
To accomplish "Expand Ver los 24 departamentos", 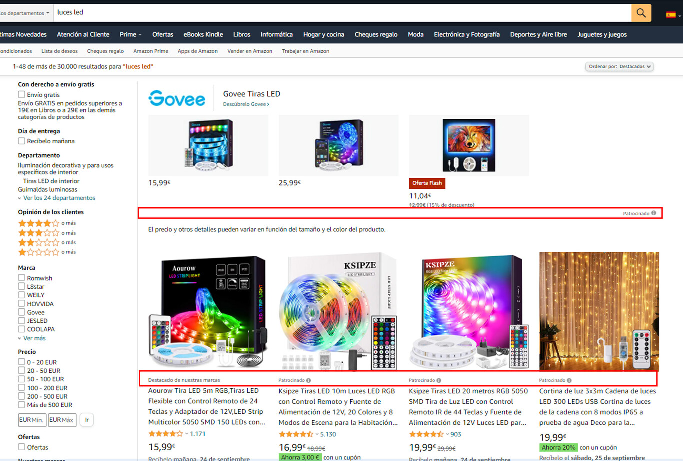I will pos(59,198).
